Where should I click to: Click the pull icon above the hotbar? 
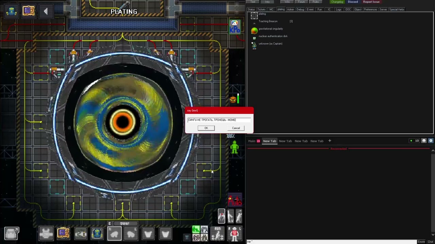click(x=230, y=216)
